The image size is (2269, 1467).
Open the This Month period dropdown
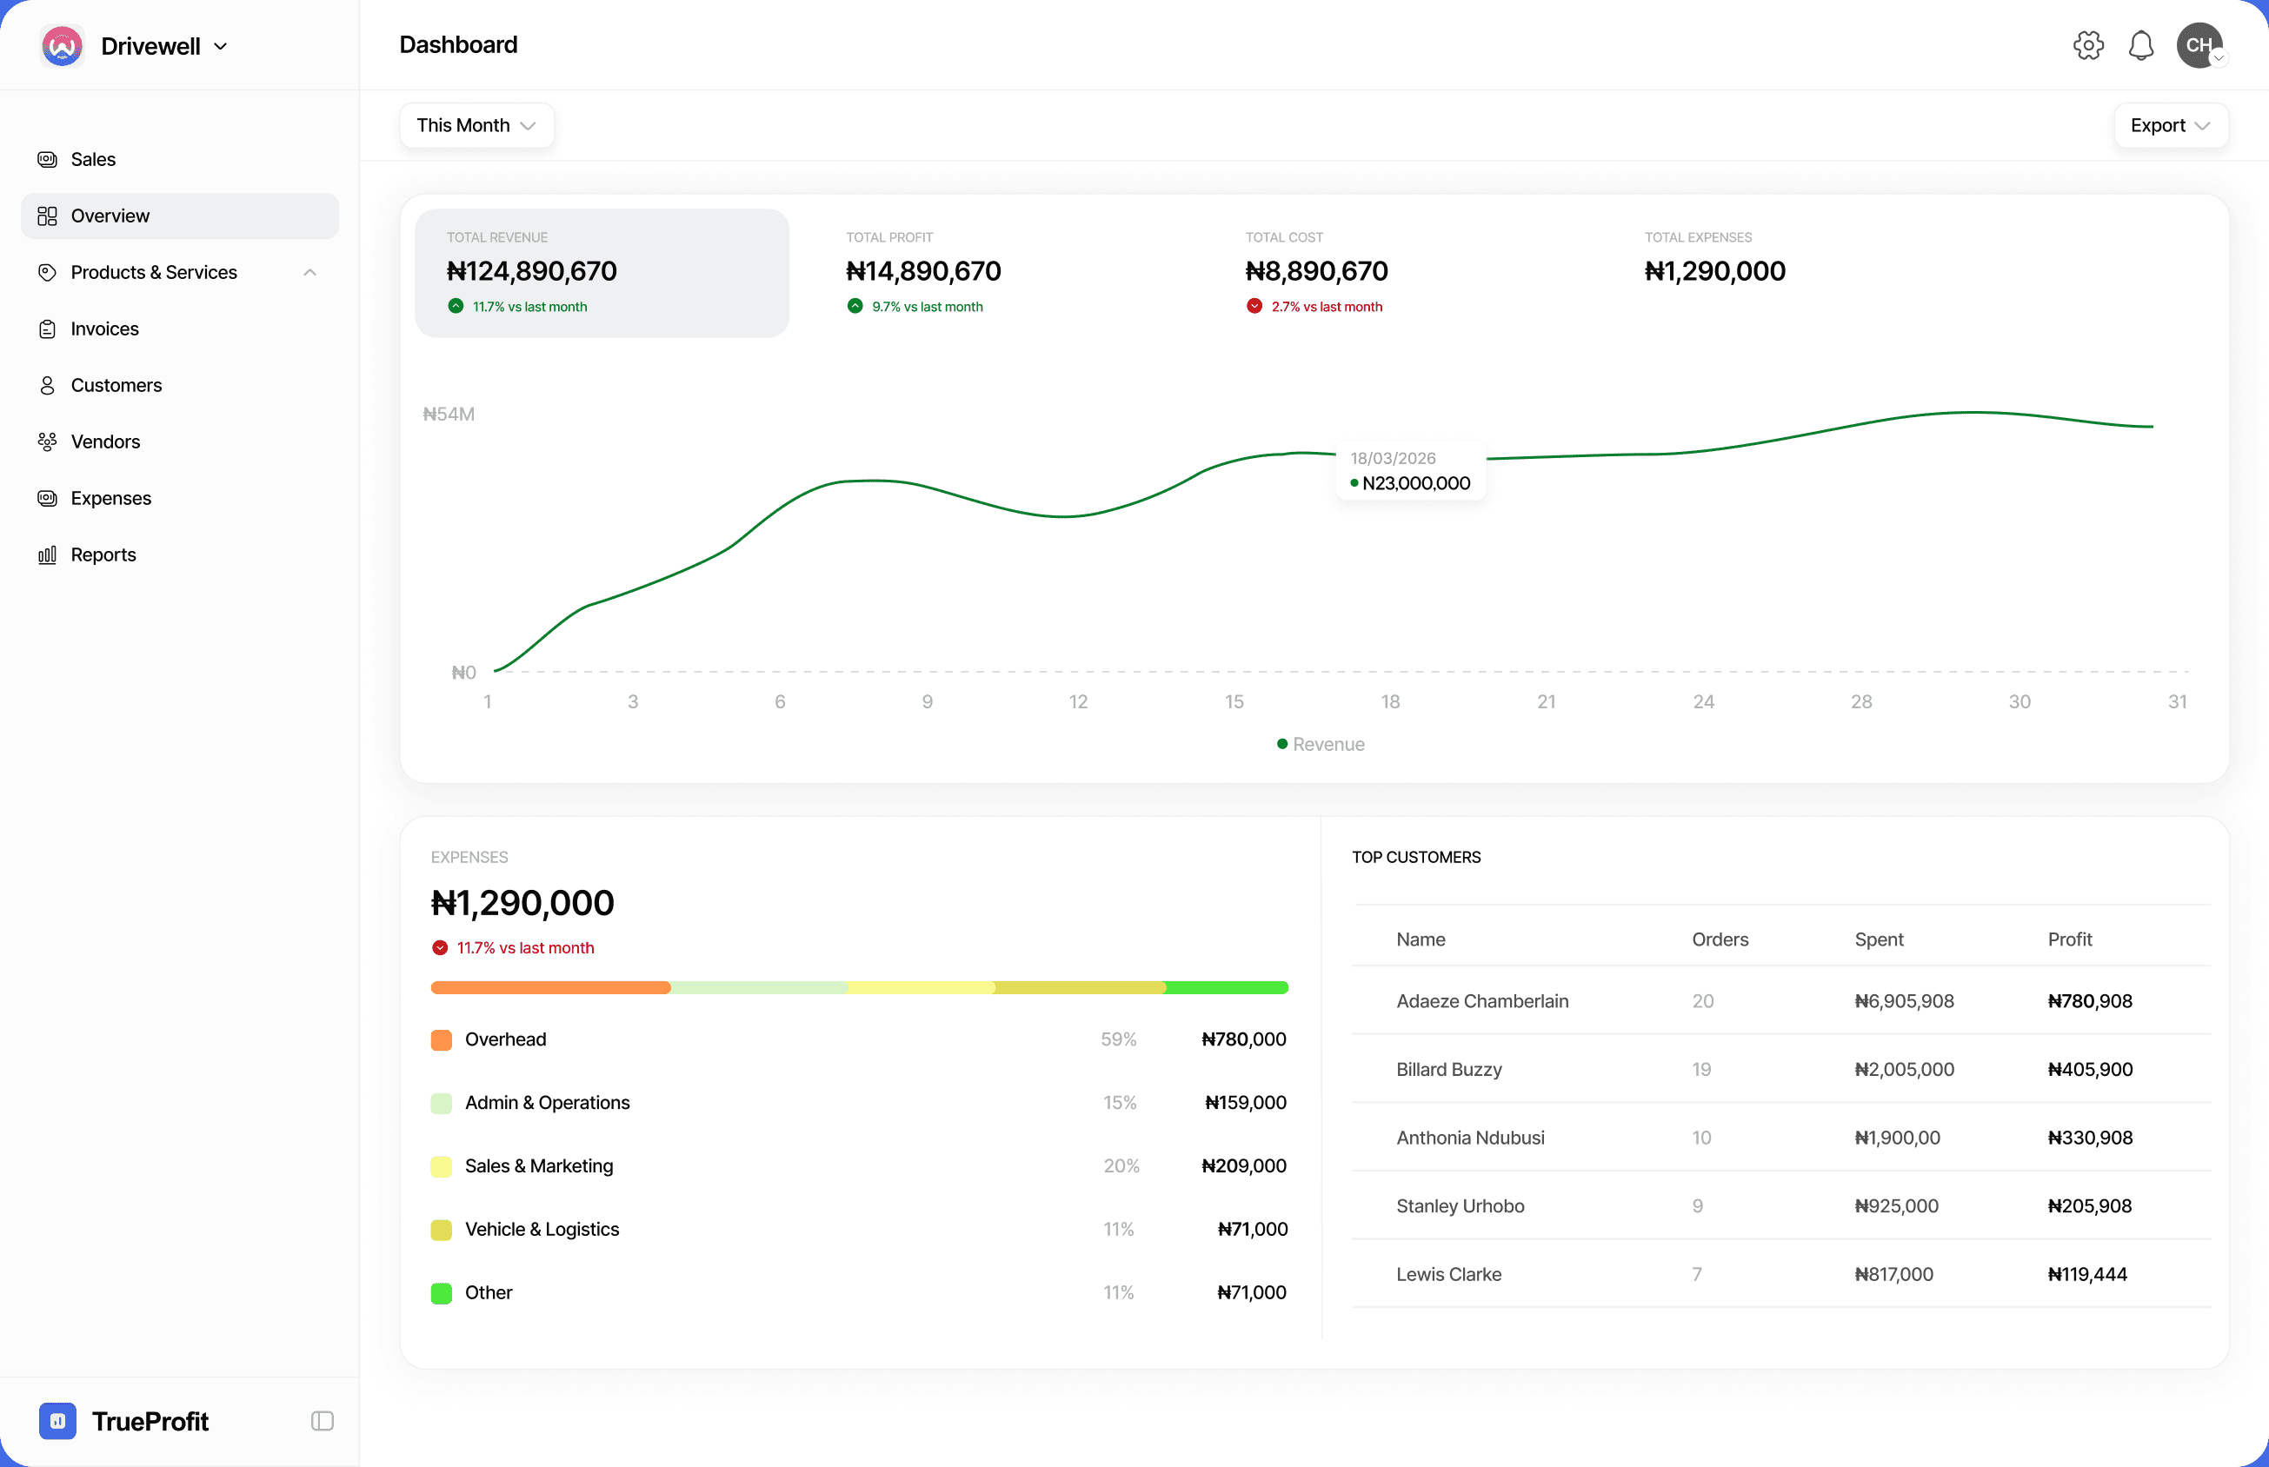pos(476,126)
